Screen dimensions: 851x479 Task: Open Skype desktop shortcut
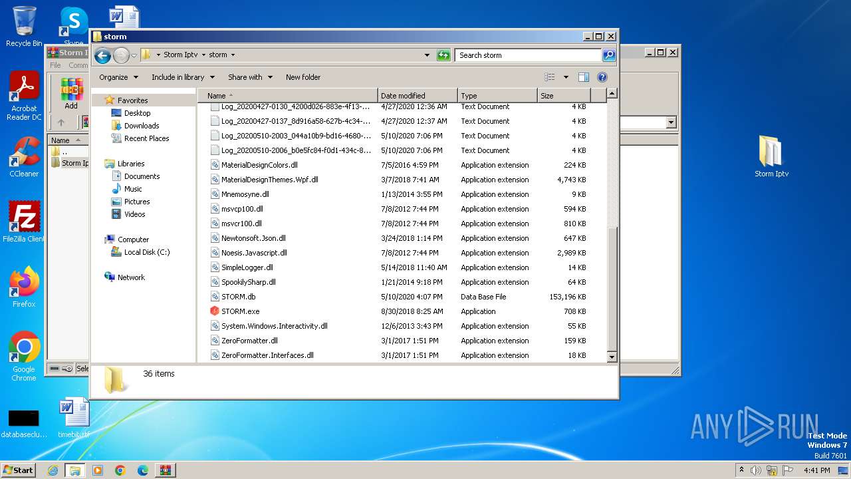(x=73, y=25)
